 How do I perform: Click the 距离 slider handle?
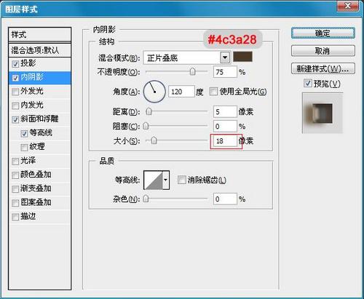tap(149, 111)
